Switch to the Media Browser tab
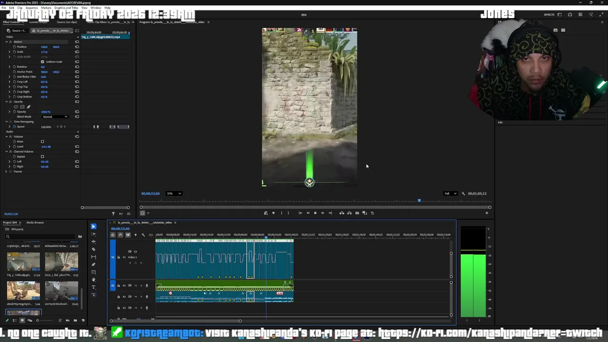This screenshot has width=608, height=342. coord(35,222)
